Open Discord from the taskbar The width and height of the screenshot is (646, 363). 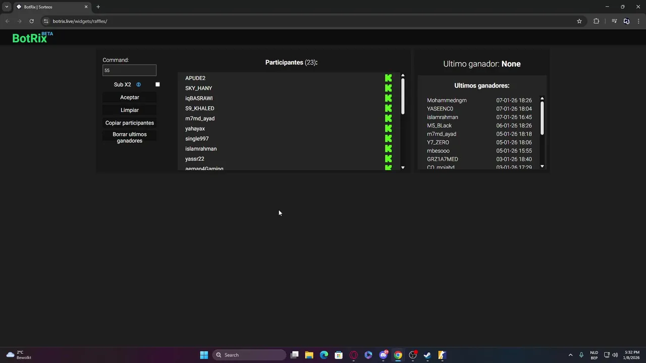(384, 355)
